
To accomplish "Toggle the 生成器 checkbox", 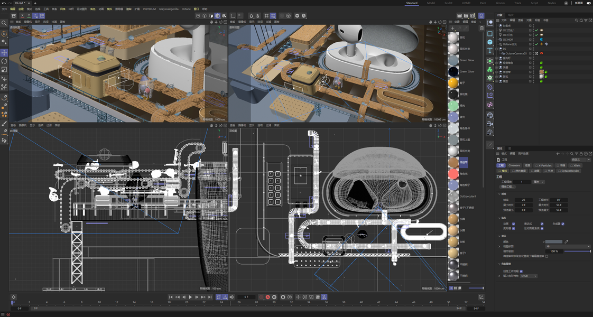I will point(563,223).
